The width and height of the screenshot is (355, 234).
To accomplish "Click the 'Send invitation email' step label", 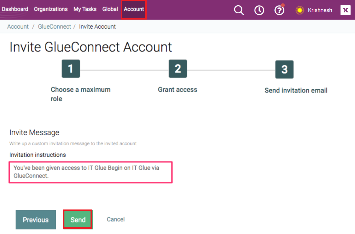I will click(x=296, y=90).
